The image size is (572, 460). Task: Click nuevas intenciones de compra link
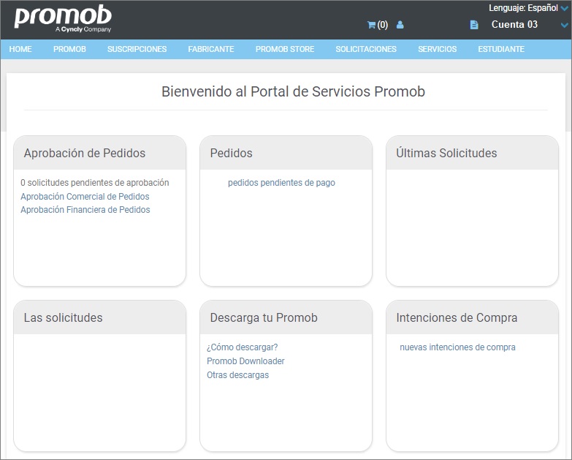click(x=457, y=347)
